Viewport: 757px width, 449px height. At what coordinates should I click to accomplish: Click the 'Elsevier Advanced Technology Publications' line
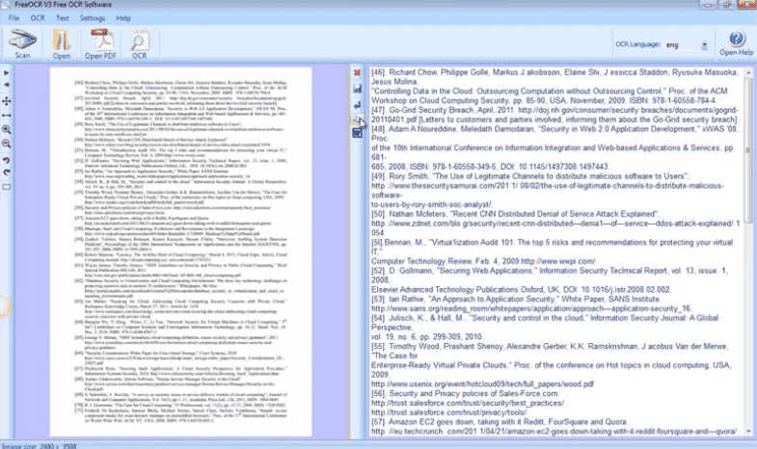[x=521, y=289]
